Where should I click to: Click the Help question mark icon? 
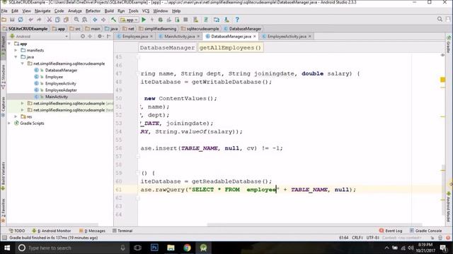pyautogui.click(x=237, y=20)
